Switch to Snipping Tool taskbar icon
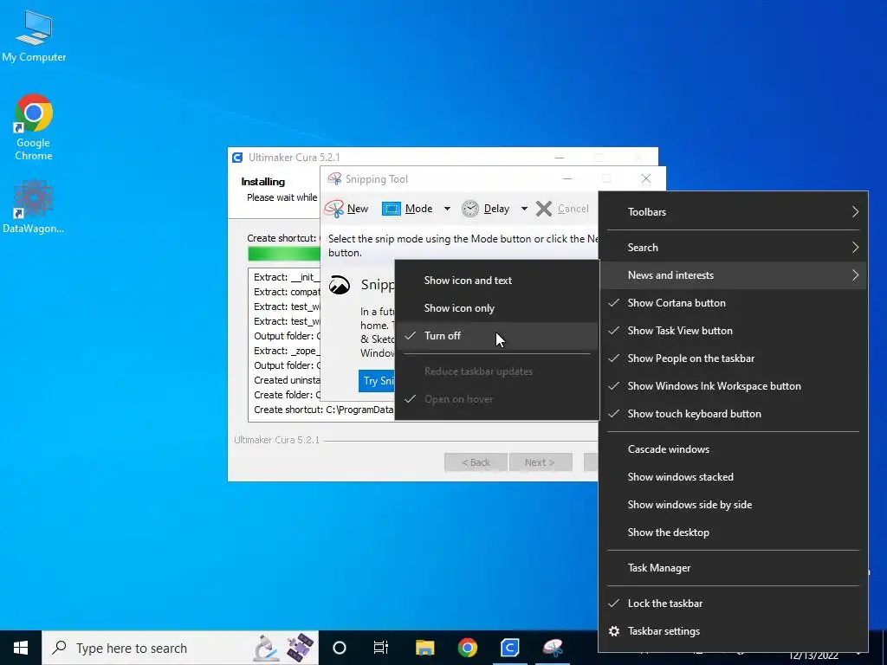This screenshot has height=665, width=887. pyautogui.click(x=553, y=648)
